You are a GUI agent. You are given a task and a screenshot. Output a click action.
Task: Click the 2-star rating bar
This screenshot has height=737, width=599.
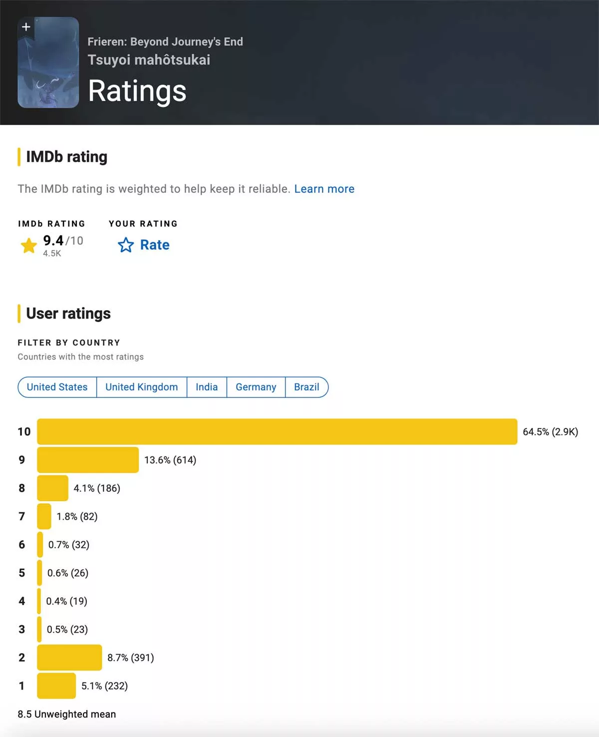[x=69, y=658]
